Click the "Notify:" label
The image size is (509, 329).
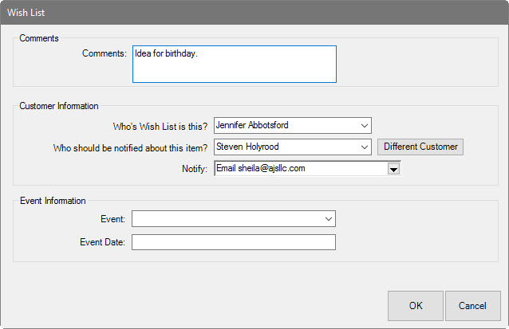coord(195,169)
